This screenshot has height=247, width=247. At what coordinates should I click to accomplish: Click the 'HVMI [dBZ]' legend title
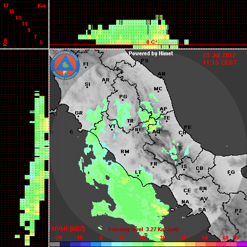click(68, 229)
